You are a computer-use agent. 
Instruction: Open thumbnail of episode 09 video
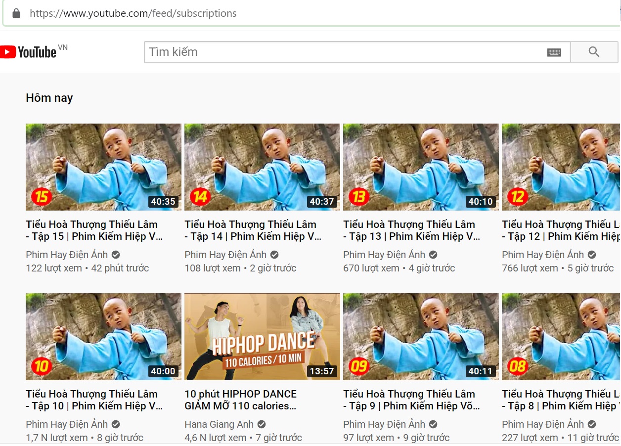pos(421,337)
